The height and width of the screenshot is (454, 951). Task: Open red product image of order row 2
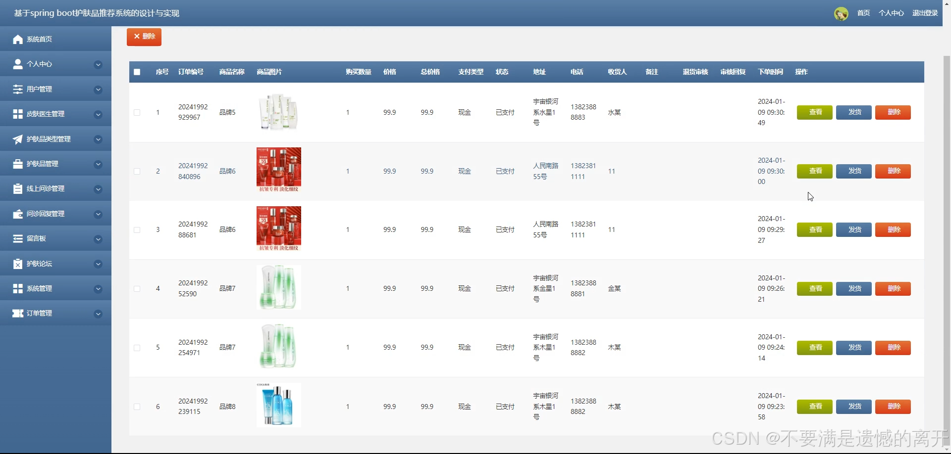click(x=278, y=170)
